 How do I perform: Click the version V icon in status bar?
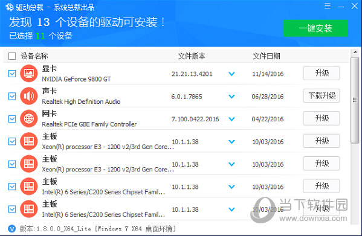tap(11, 229)
